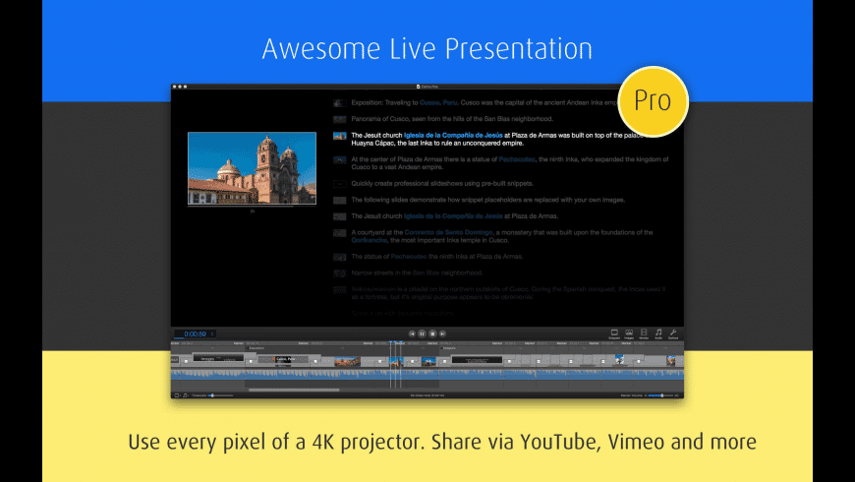Open the Snippets browser in the toolbar

[614, 333]
